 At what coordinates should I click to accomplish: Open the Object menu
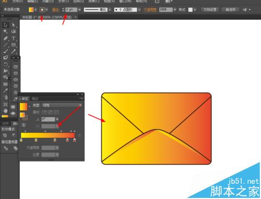(x=48, y=2)
